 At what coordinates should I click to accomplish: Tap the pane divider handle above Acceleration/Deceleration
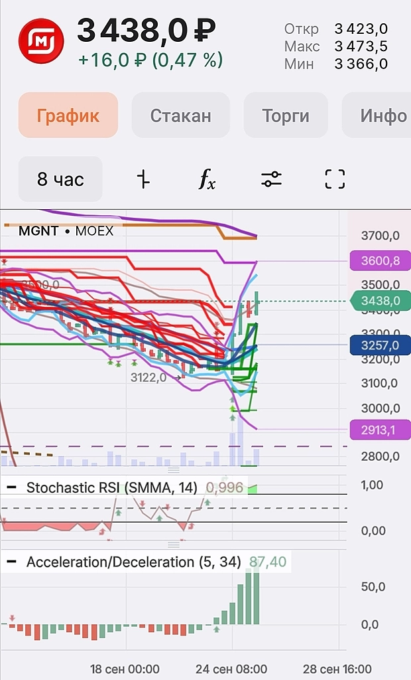pos(174,545)
